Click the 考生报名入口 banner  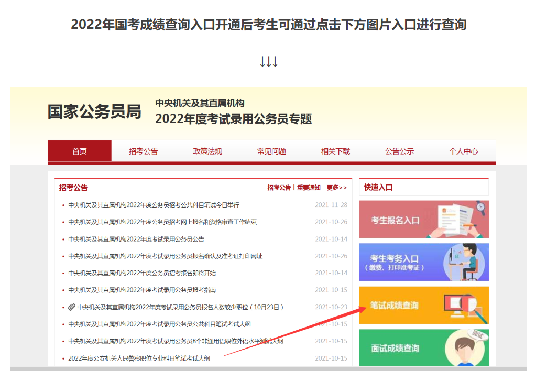tap(423, 219)
